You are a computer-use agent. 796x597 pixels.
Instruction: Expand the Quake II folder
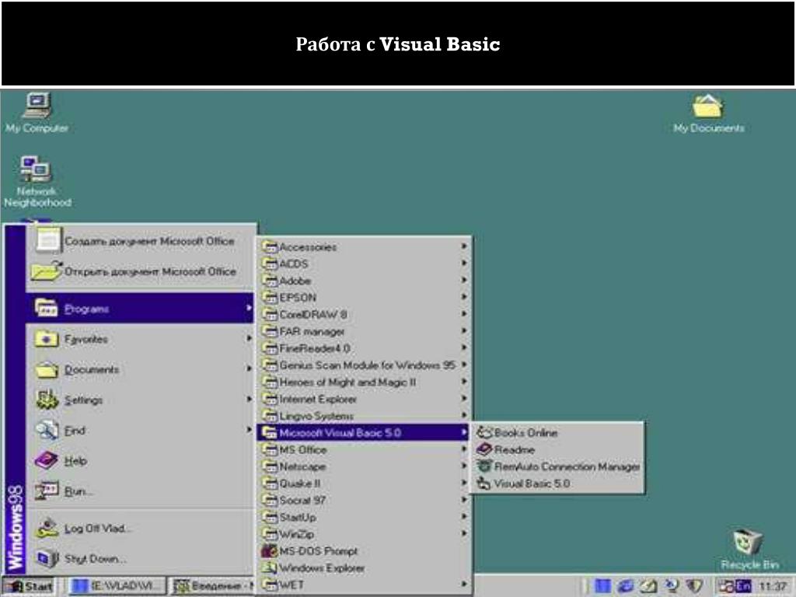364,484
